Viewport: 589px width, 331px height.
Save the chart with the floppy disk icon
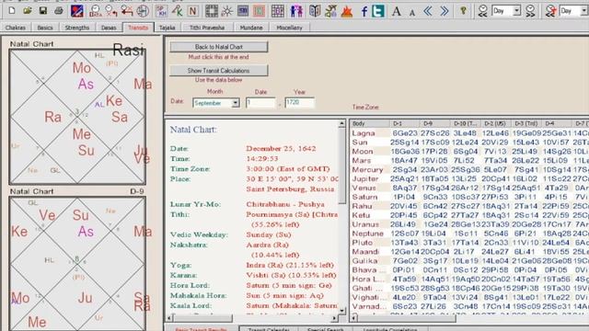pyautogui.click(x=43, y=10)
